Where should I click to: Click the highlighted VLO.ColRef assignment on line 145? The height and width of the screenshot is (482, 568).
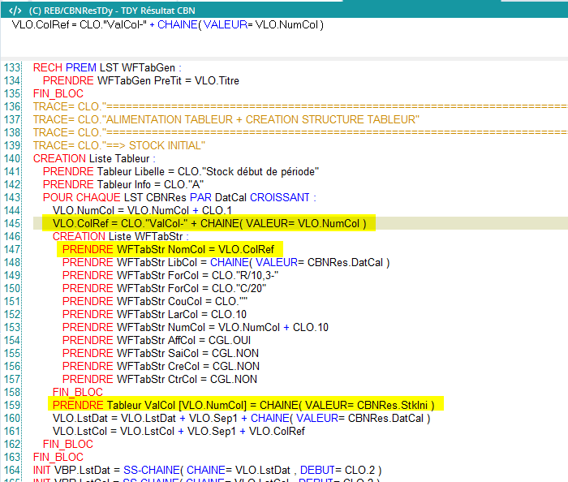[x=209, y=223]
